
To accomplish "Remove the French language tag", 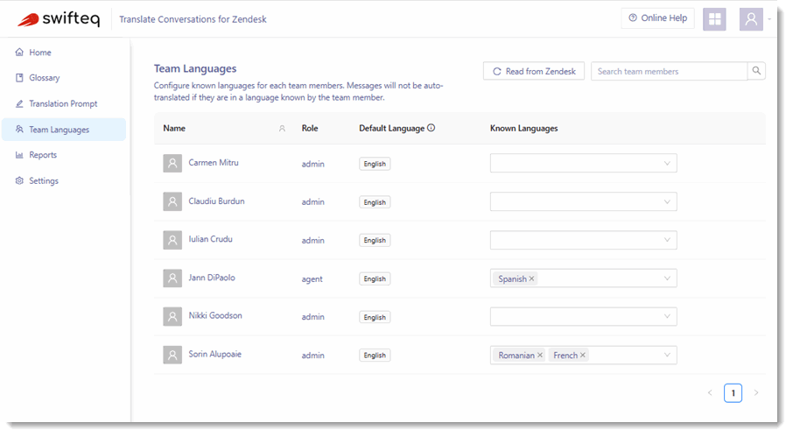I will point(582,356).
